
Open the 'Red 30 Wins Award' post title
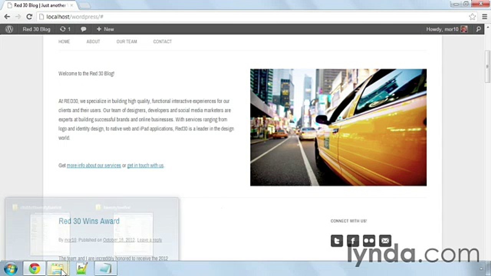(x=89, y=221)
